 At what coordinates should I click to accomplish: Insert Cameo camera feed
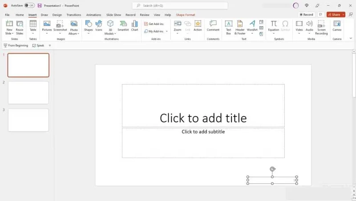(x=337, y=26)
